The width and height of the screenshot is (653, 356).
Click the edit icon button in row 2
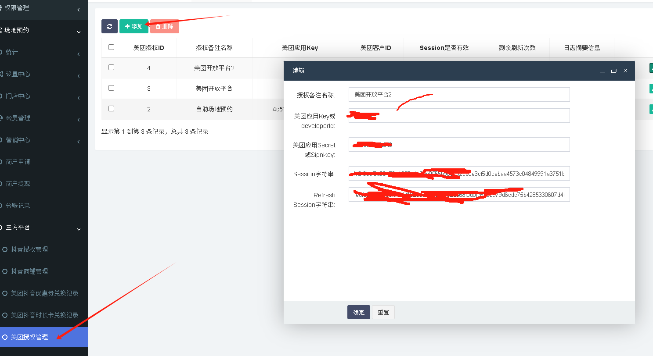(x=651, y=109)
